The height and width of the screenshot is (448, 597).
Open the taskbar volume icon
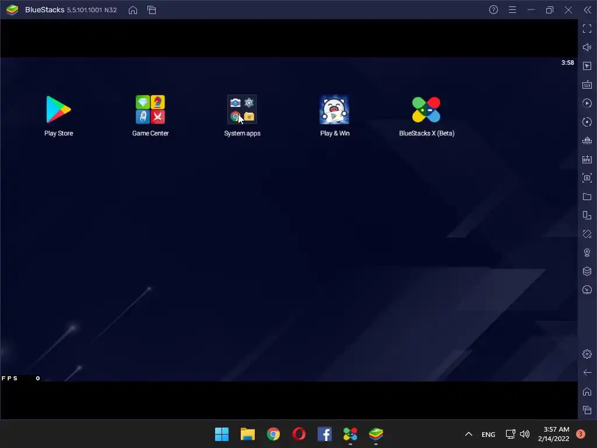525,434
